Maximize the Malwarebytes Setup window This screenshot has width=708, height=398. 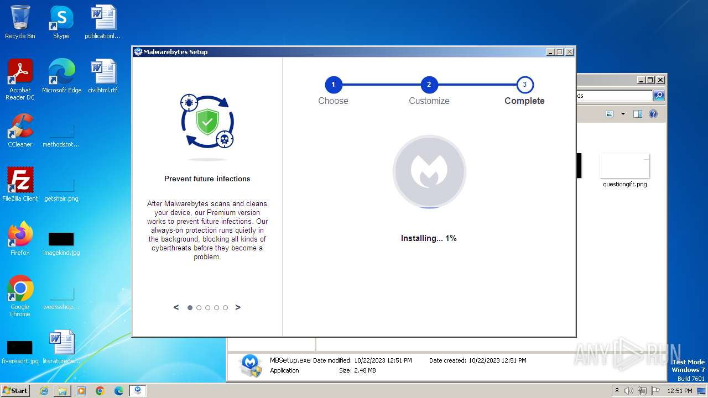tap(560, 52)
